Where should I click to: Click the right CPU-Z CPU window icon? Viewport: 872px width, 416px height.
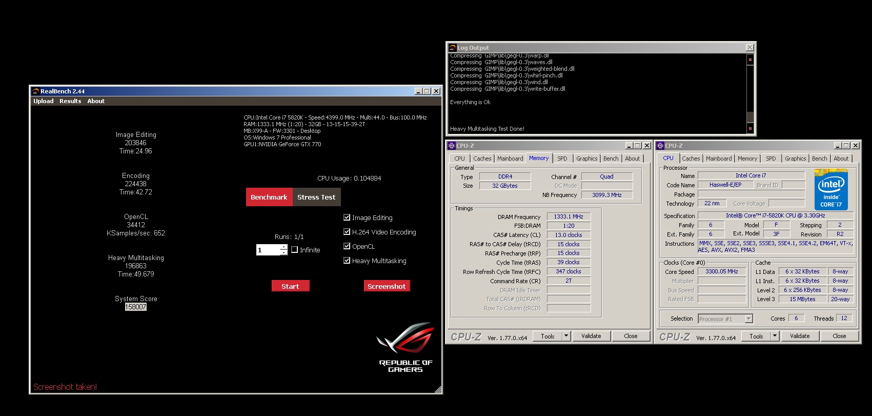click(x=661, y=146)
